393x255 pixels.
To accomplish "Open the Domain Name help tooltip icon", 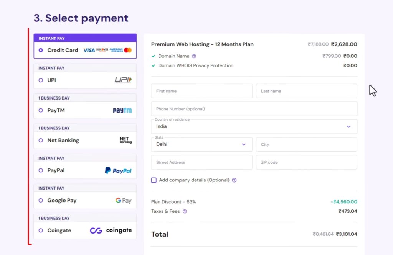I will pos(194,56).
